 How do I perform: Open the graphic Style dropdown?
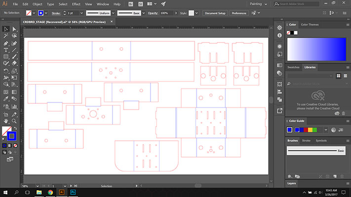click(x=196, y=13)
